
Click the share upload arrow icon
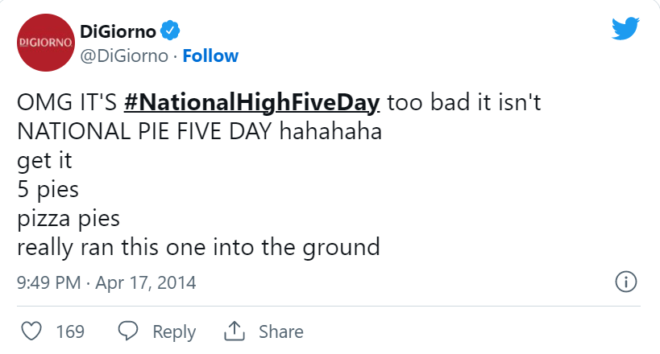point(235,331)
